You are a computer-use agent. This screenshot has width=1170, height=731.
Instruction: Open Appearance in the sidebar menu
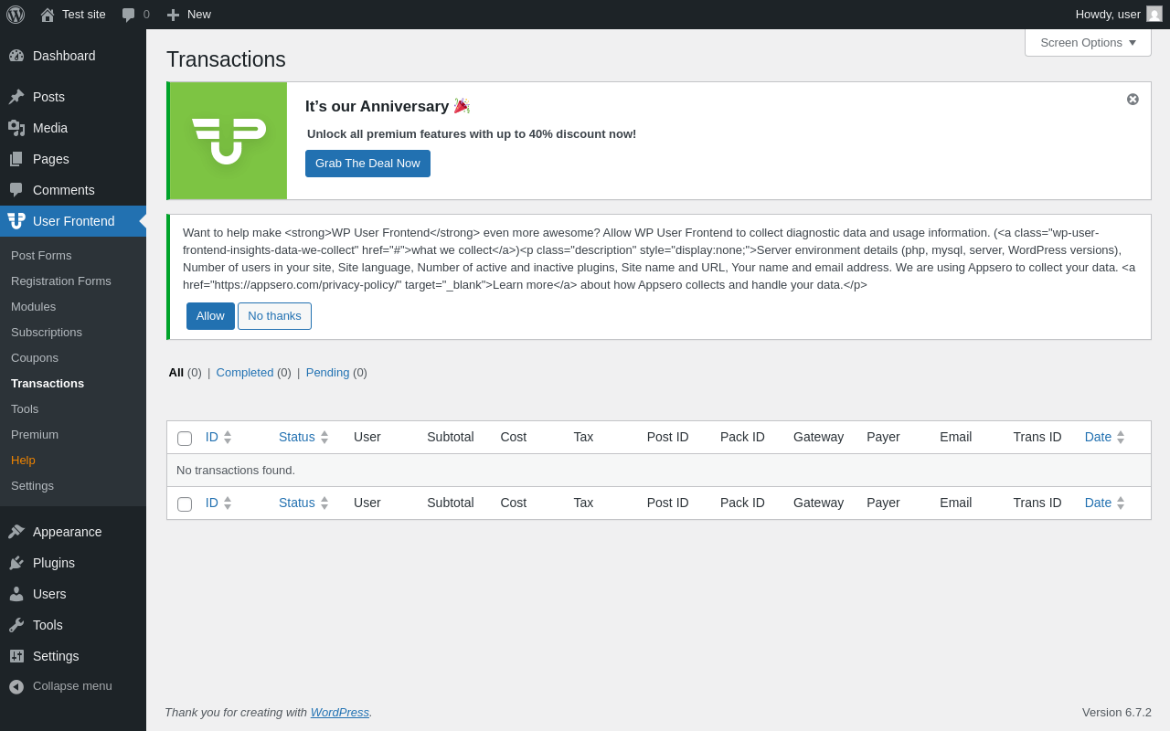tap(73, 532)
